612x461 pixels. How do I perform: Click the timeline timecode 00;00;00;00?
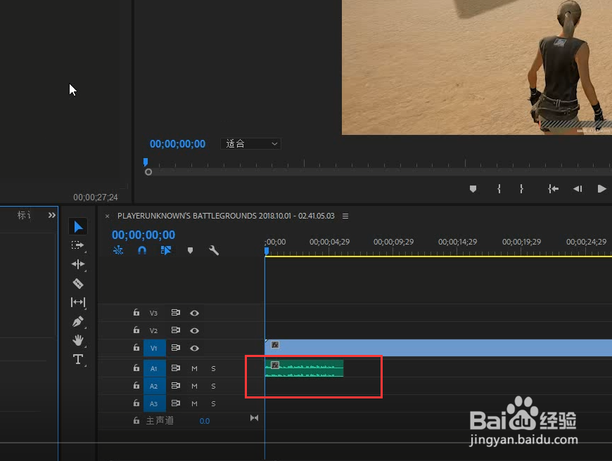(144, 235)
